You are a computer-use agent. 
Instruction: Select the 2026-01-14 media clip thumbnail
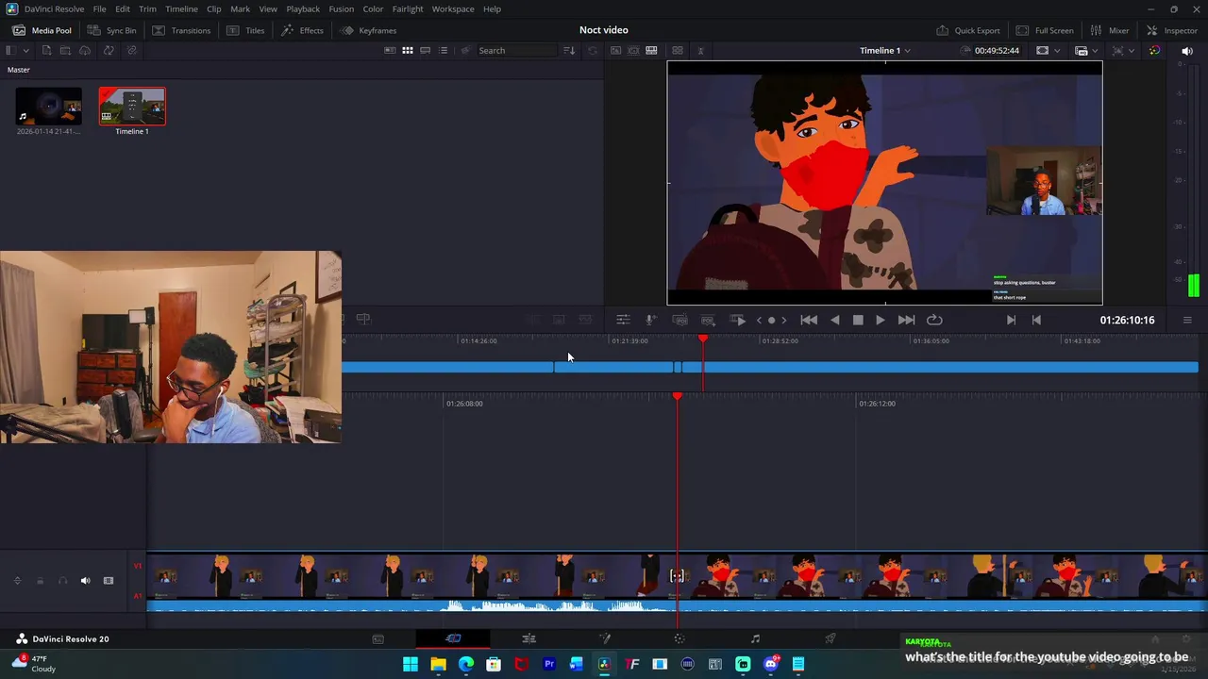point(49,107)
